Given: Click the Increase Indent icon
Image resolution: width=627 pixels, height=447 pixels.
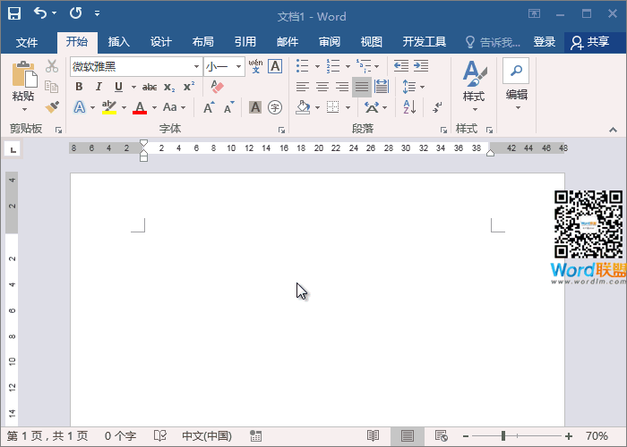Looking at the screenshot, I should pos(421,66).
